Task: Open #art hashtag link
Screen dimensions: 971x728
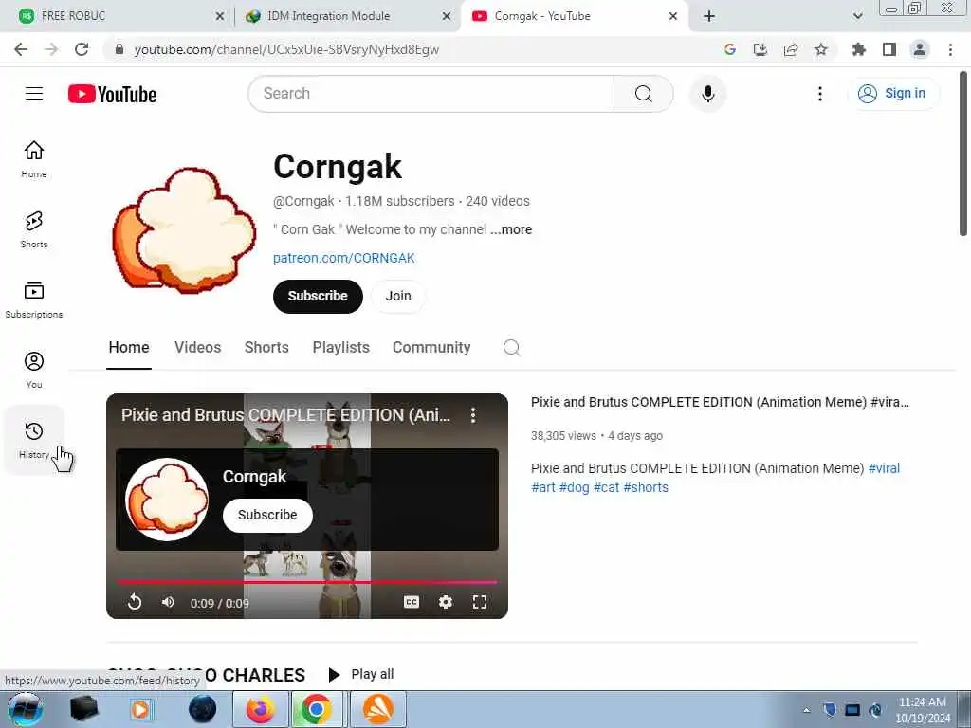Action: tap(543, 488)
